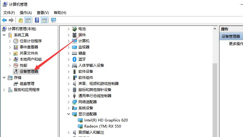The height and width of the screenshot is (137, 243).
Task: Select 共享文件夹 tree item
Action: click(29, 53)
